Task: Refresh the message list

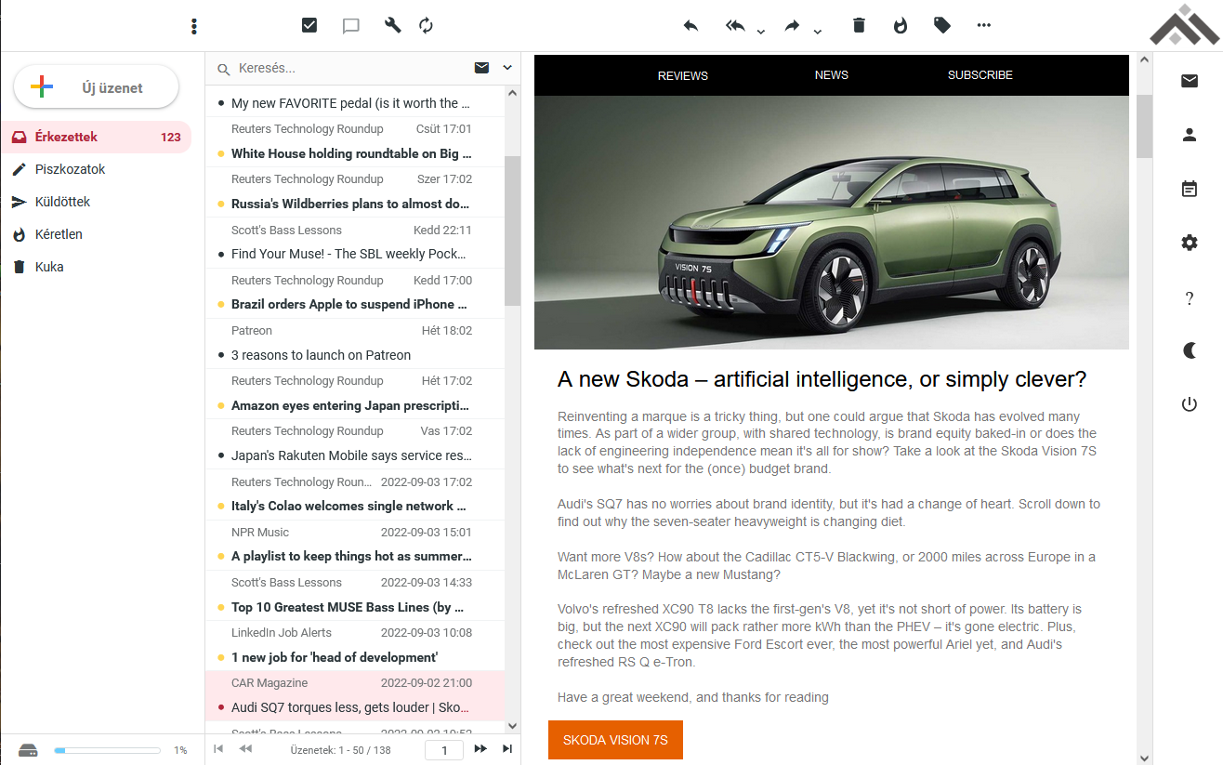Action: point(426,25)
